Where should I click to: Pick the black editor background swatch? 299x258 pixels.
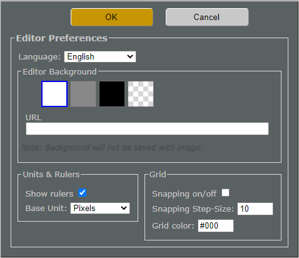point(112,94)
